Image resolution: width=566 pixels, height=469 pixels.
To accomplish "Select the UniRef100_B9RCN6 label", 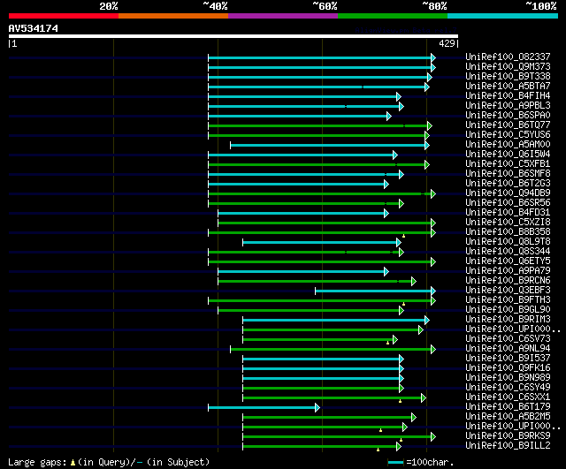I will click(x=508, y=281).
